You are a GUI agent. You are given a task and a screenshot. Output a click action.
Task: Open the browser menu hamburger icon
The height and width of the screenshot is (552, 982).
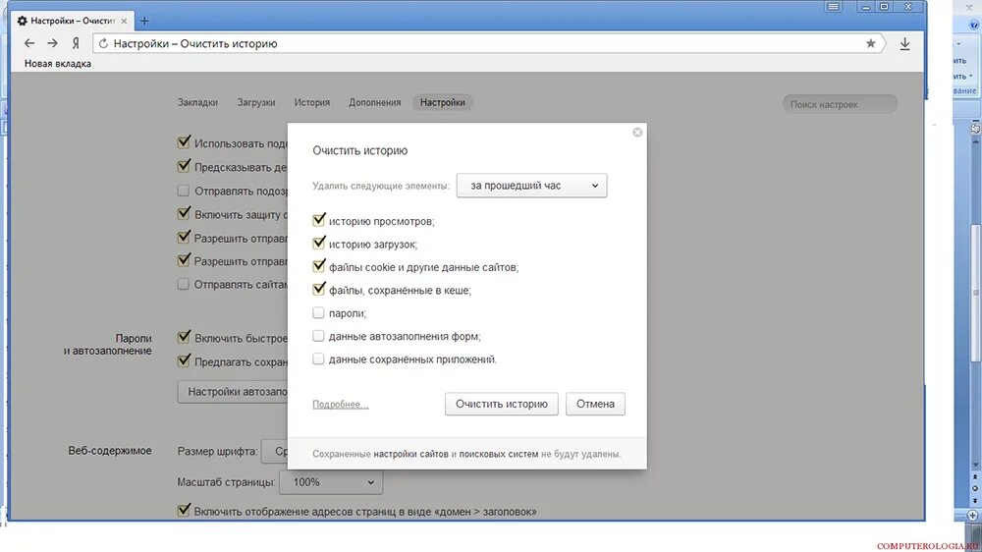(833, 7)
